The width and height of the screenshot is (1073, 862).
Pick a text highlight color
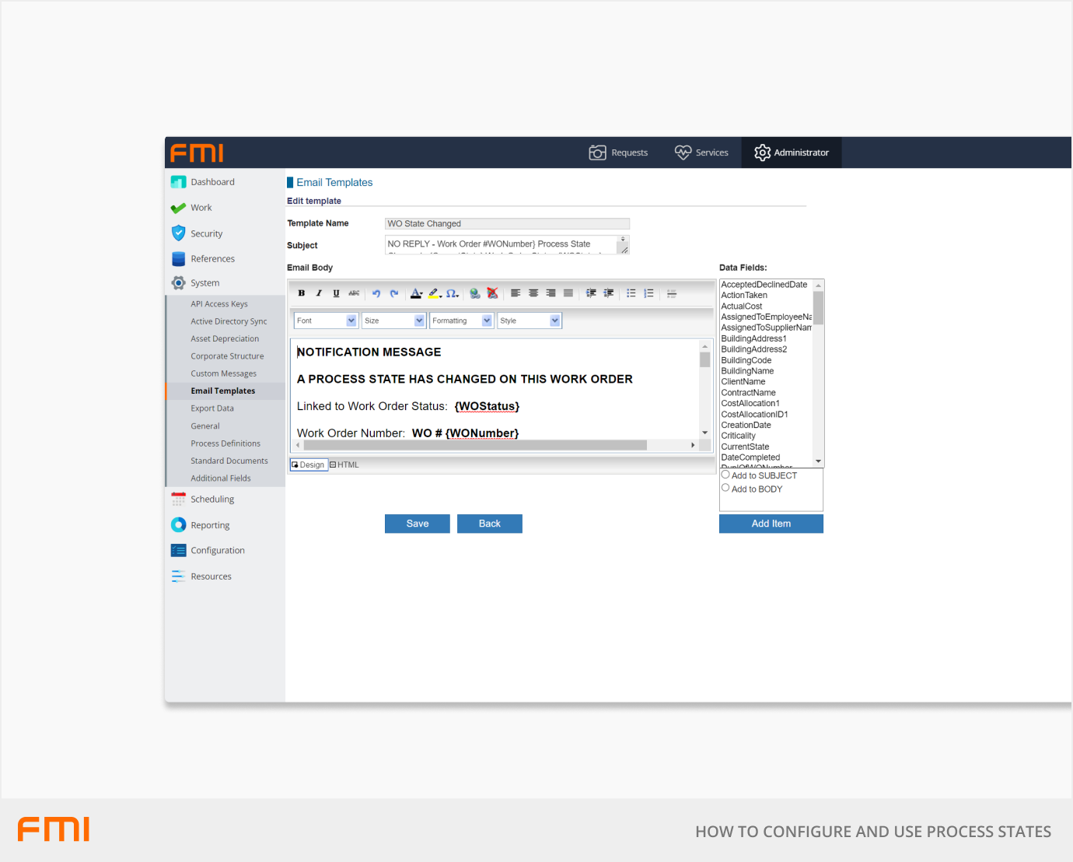tap(434, 293)
